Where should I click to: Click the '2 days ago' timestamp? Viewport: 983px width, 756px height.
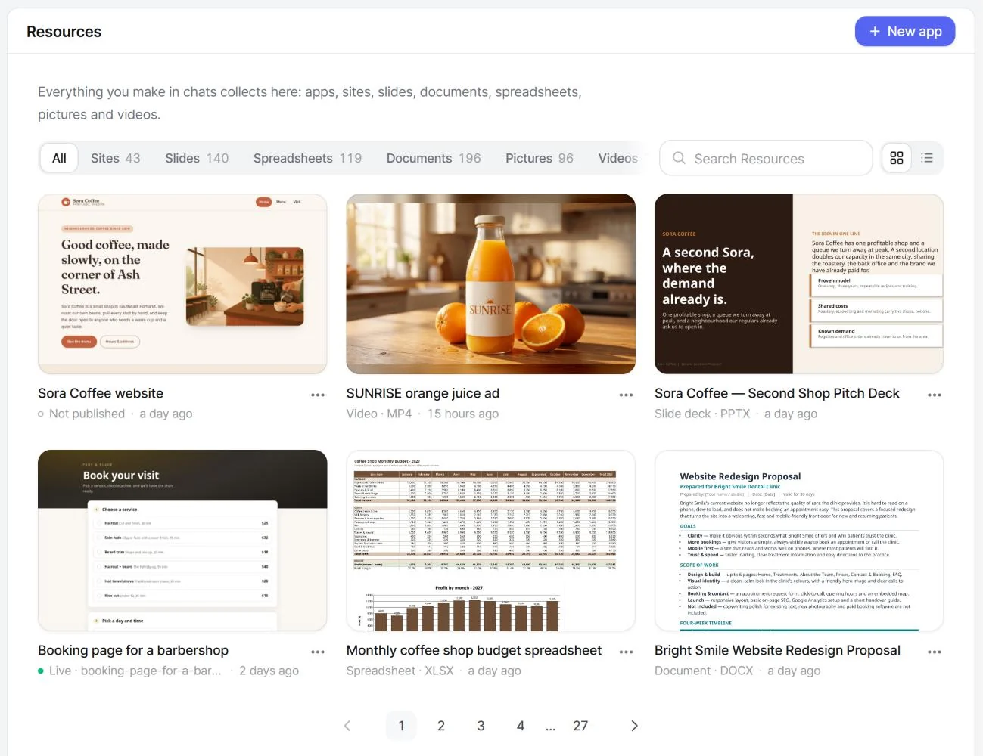(x=269, y=671)
